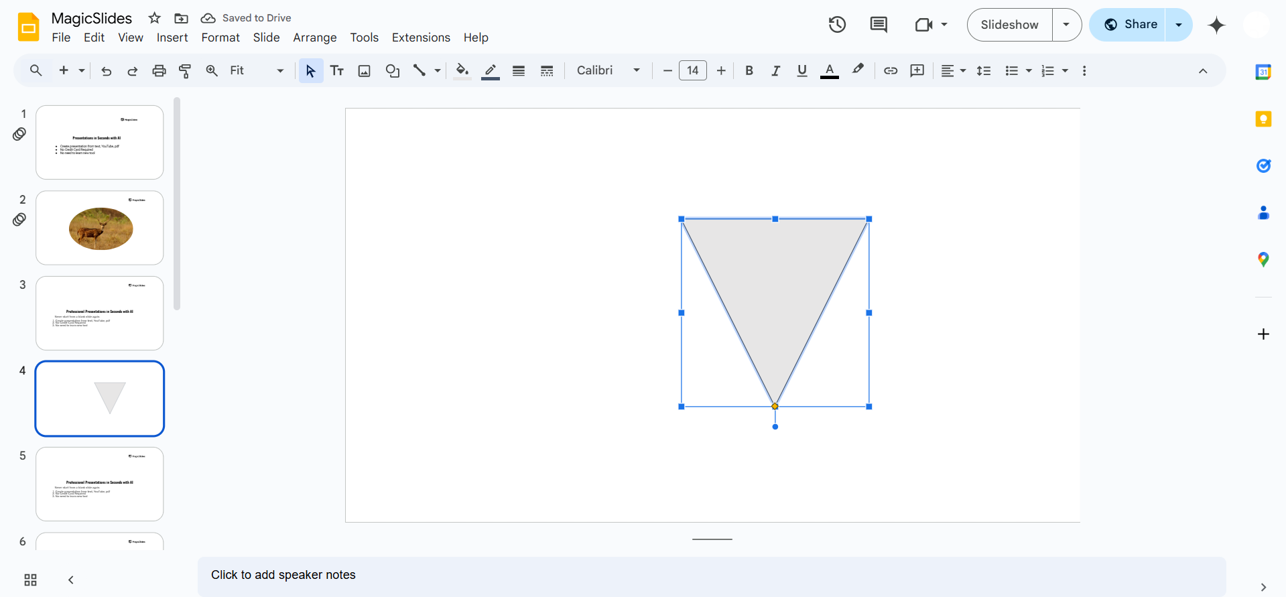1286x597 pixels.
Task: Open the Extensions menu
Action: (421, 38)
